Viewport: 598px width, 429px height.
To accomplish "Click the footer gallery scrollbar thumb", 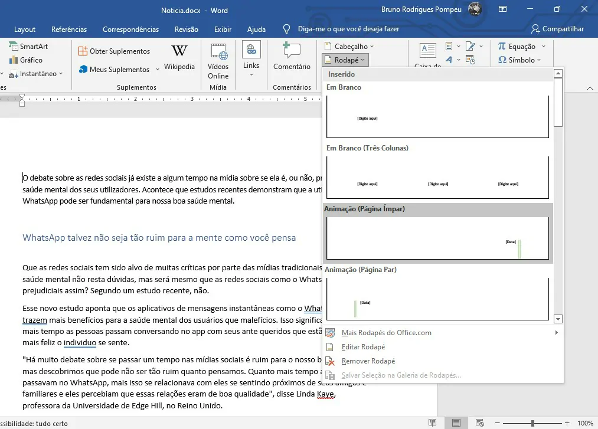I will click(x=558, y=102).
